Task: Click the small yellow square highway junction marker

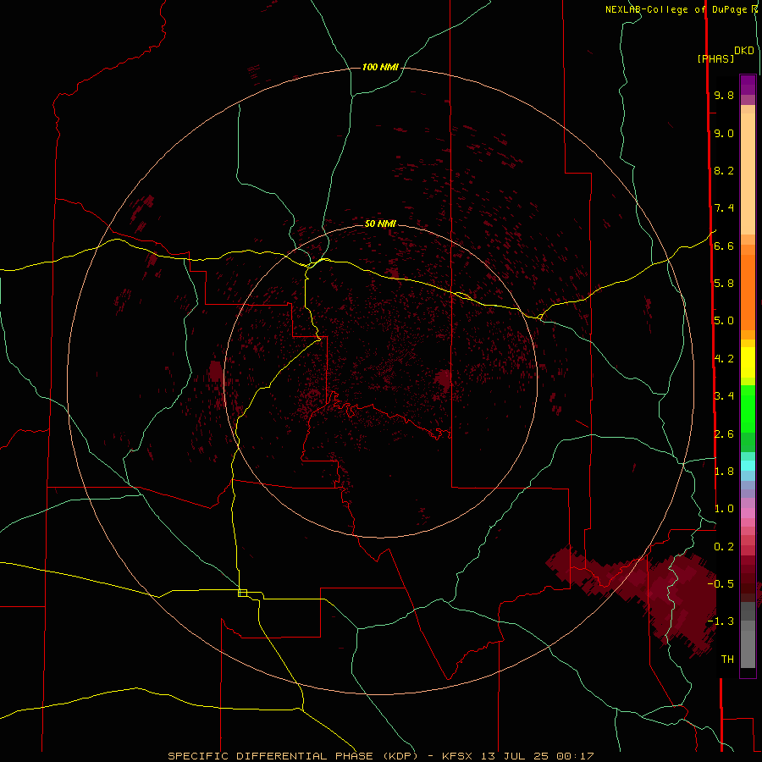Action: pyautogui.click(x=242, y=593)
